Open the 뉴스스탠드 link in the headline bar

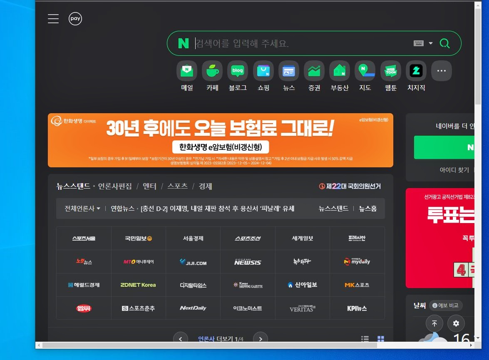click(333, 209)
